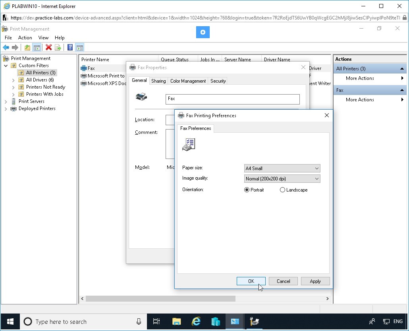Toggle the Show/Hide Console Tree toolbar icon

click(x=37, y=48)
